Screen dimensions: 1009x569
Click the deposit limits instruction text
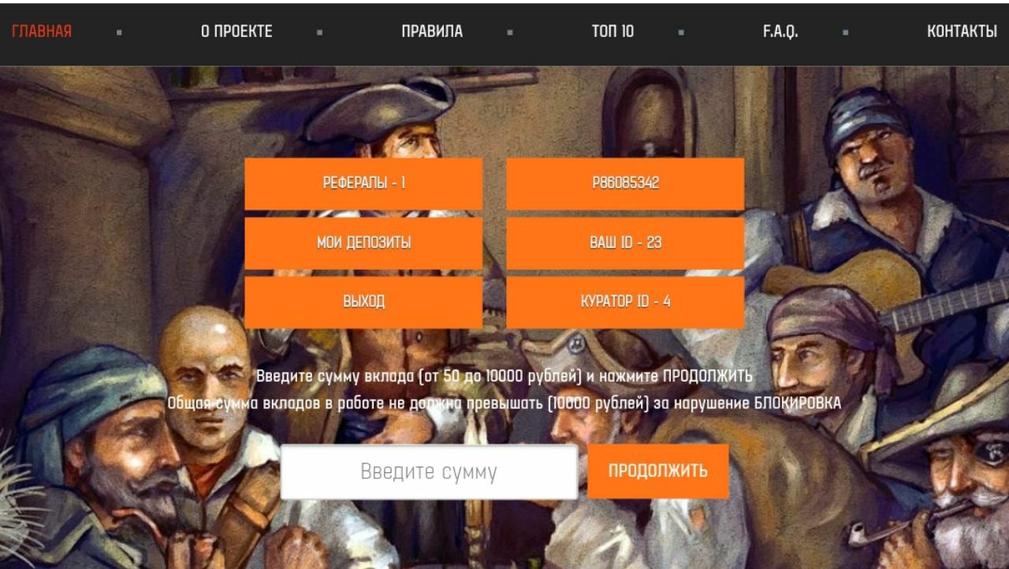click(x=504, y=376)
